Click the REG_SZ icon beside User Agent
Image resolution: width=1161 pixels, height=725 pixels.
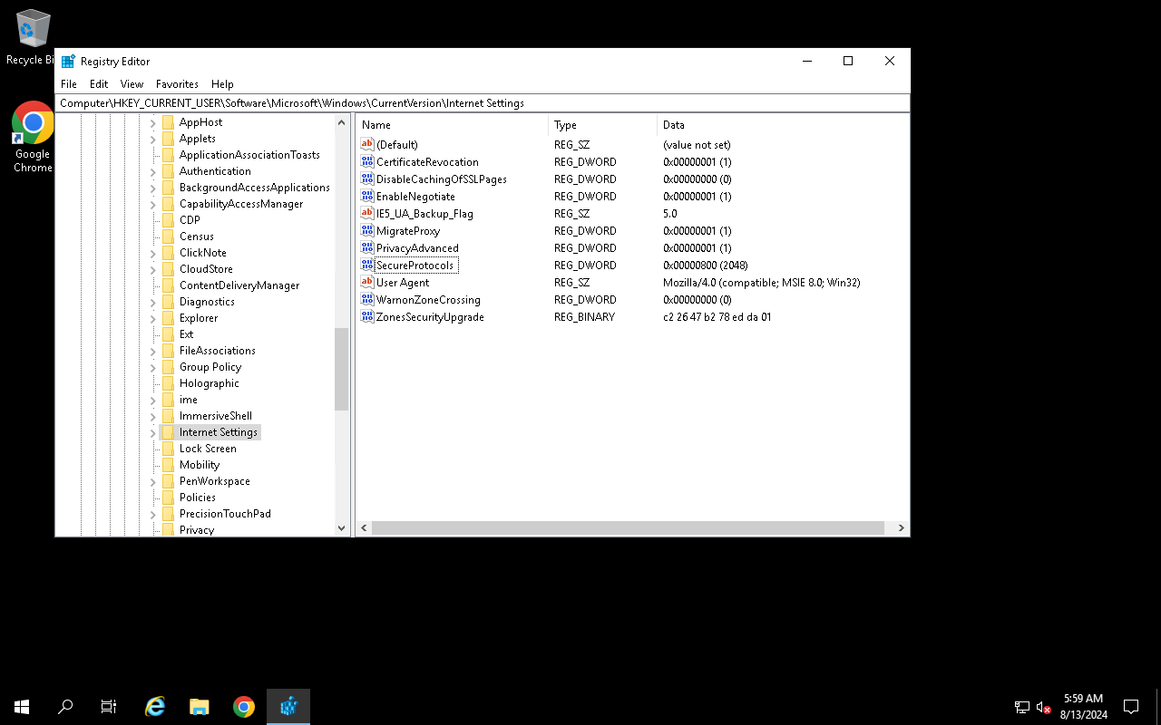pos(367,282)
